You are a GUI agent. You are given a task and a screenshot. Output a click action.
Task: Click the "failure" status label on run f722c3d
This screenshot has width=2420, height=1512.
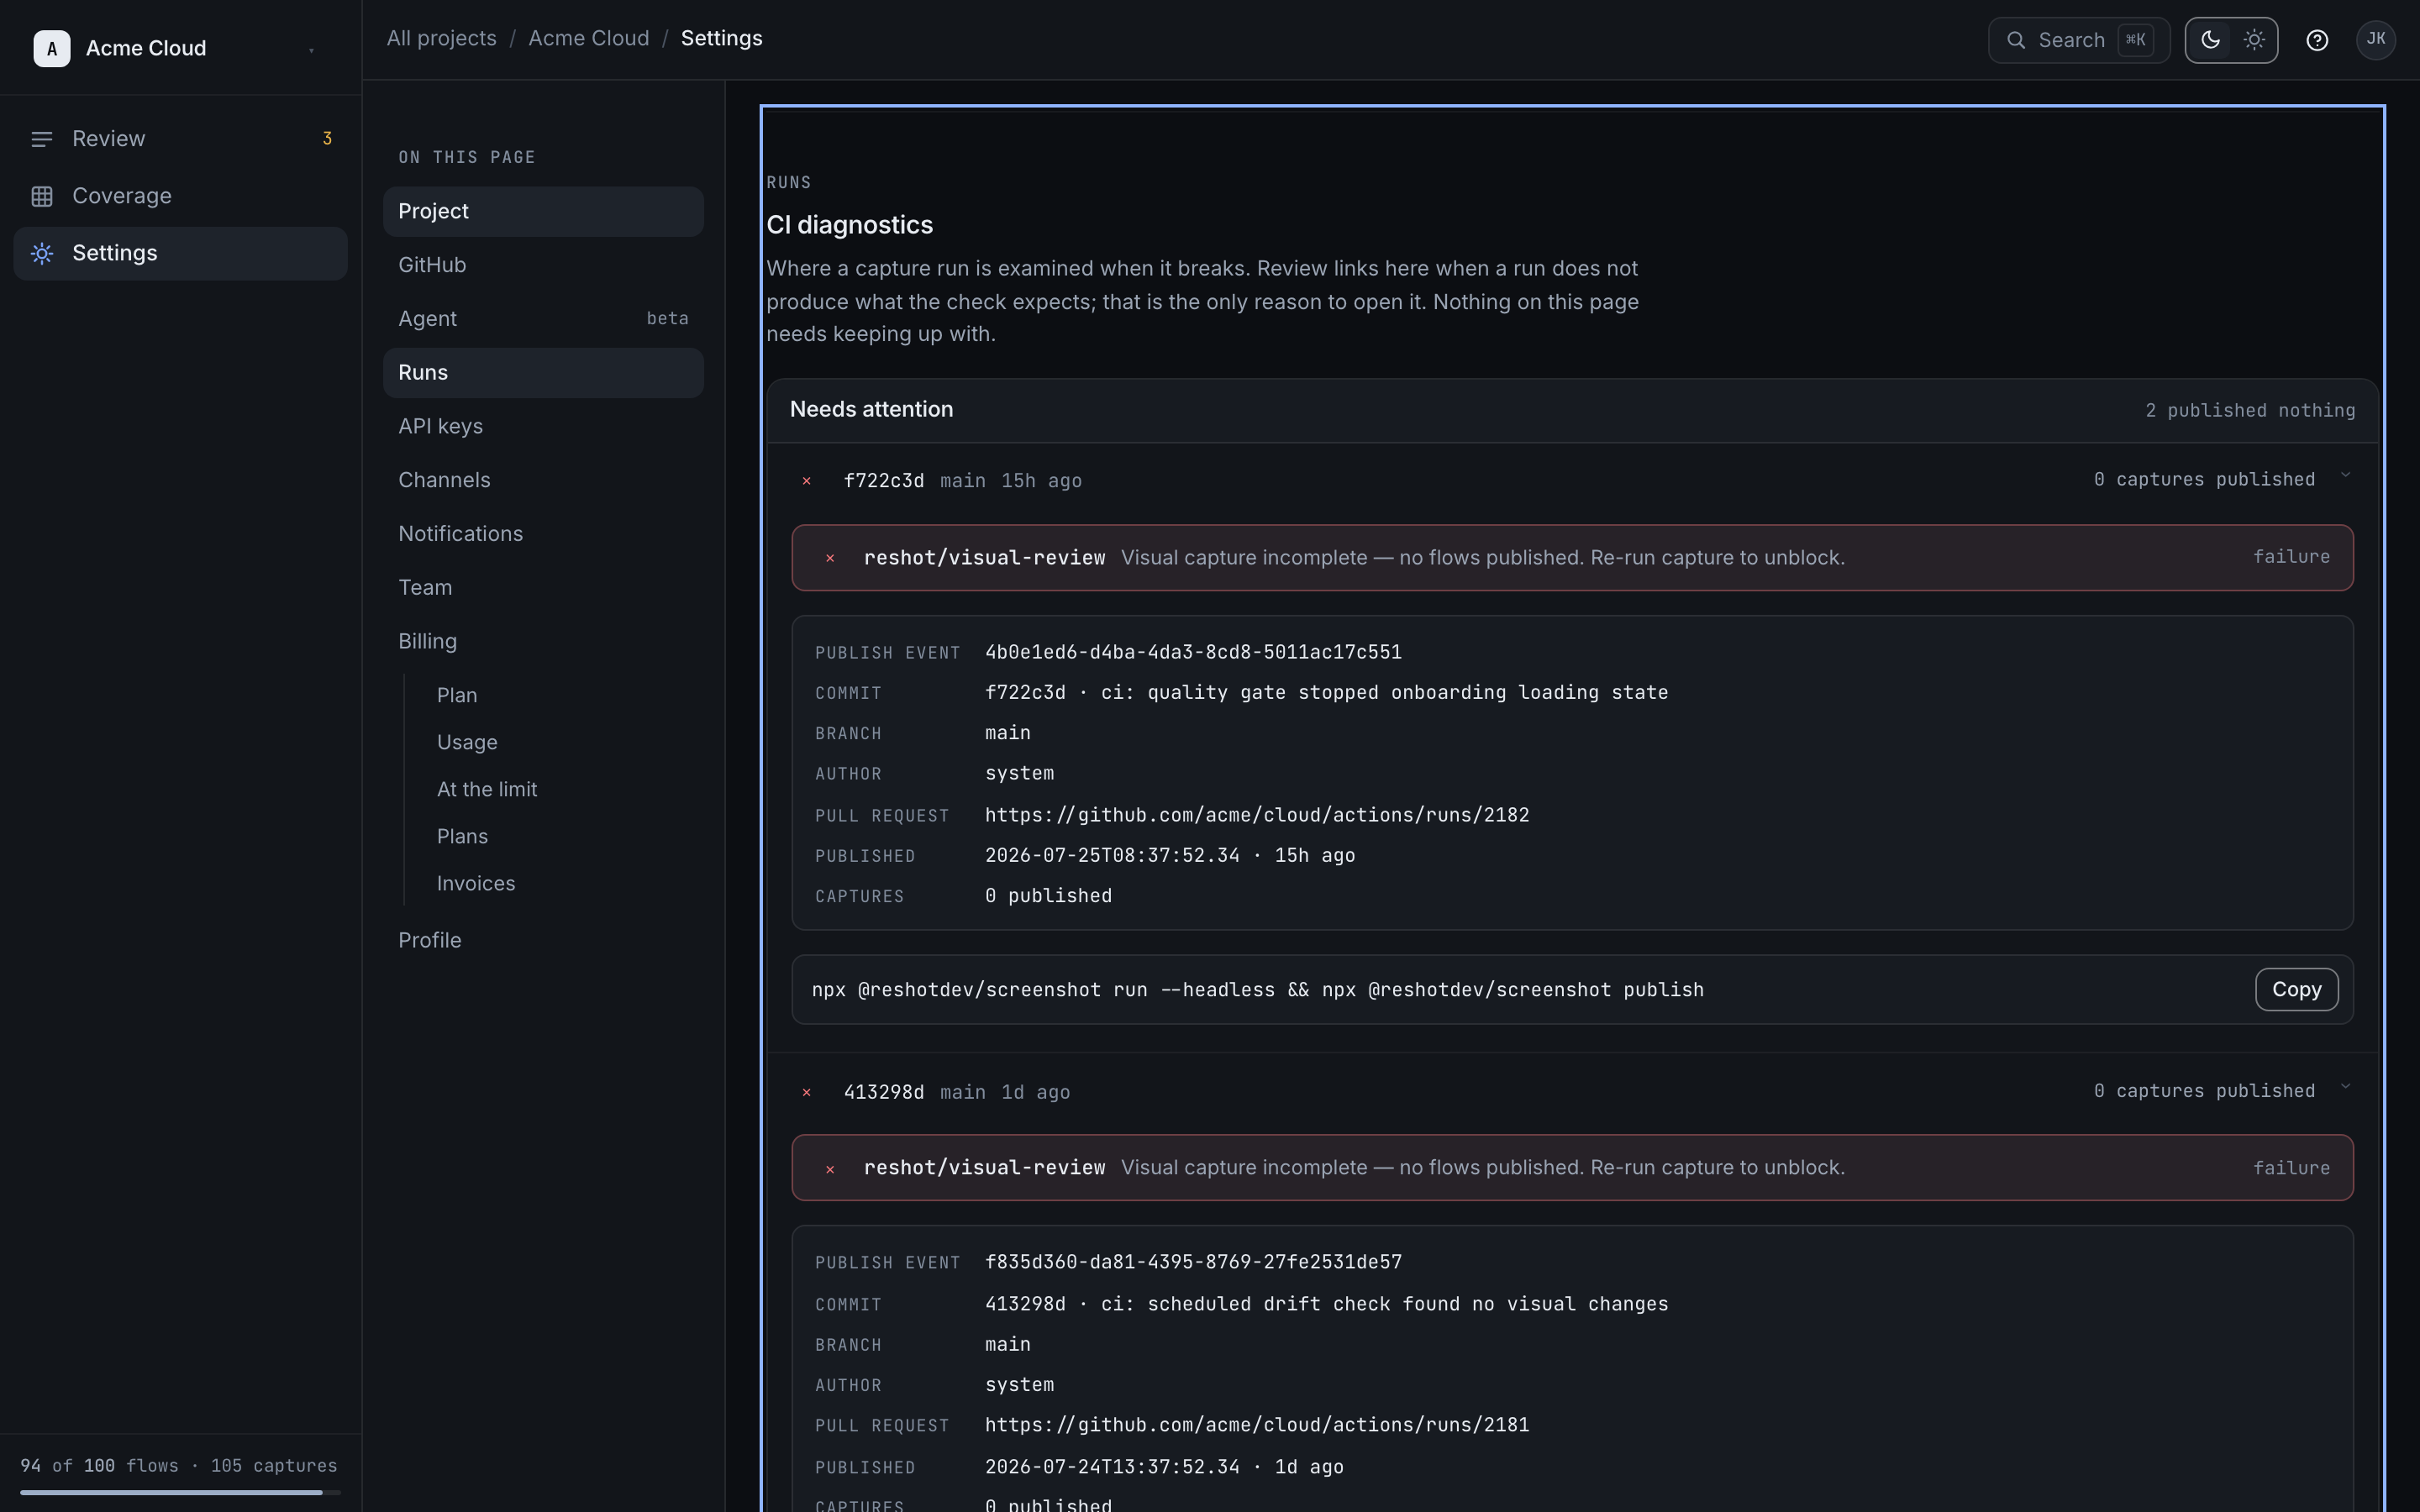coord(2291,557)
